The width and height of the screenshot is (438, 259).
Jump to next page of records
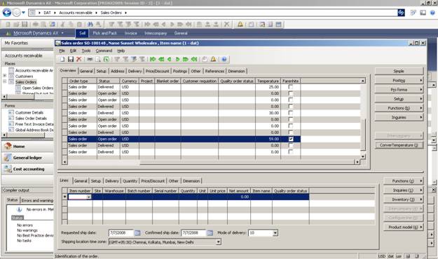tap(186, 59)
